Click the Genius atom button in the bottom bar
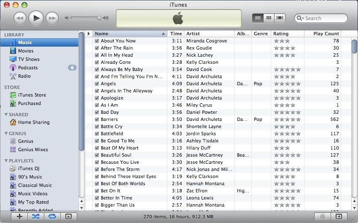358x223 pixels. pyautogui.click(x=323, y=217)
